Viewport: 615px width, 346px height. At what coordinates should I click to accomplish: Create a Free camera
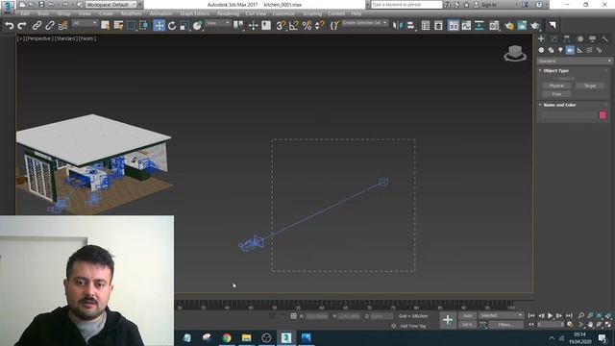point(556,94)
